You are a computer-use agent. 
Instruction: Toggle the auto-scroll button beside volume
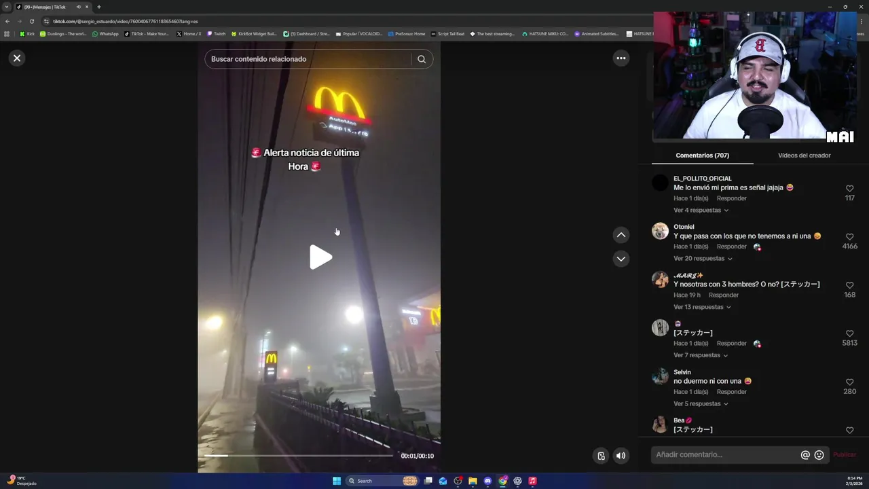(x=601, y=456)
